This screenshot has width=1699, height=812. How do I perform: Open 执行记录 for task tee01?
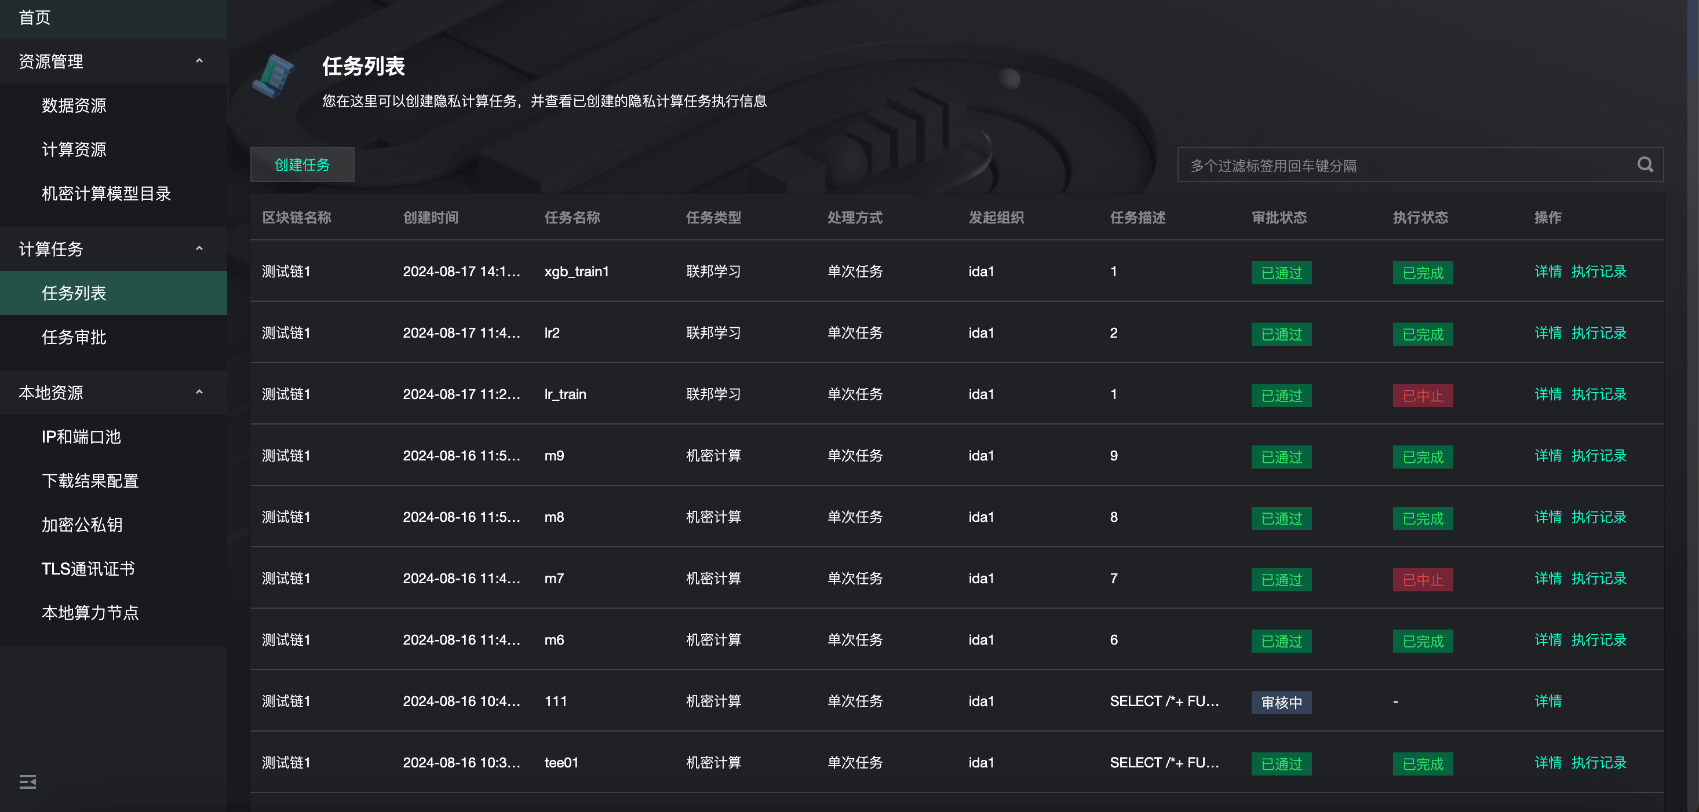(1598, 763)
